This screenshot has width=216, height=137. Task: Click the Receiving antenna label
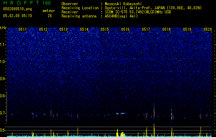tap(79, 16)
